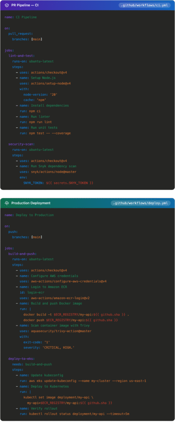Click the kubectl rollout status command line

tap(79, 413)
